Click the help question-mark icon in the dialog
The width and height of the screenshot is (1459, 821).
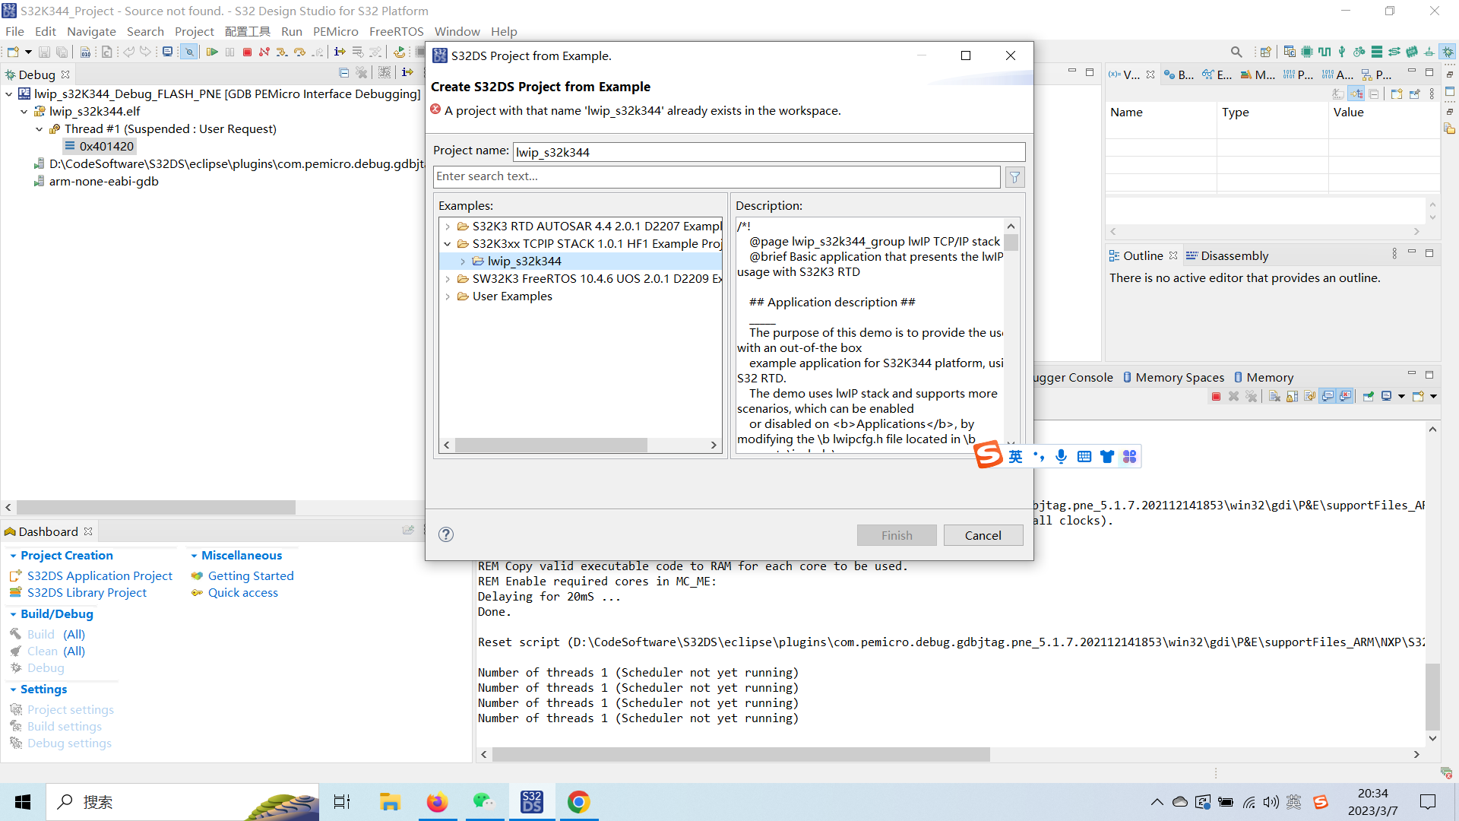(x=445, y=534)
